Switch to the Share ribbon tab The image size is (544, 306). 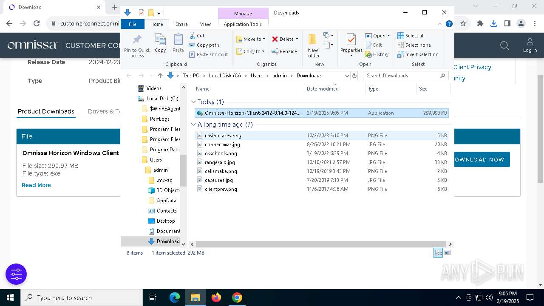181,24
